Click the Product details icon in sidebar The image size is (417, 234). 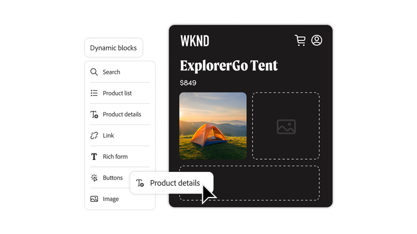pyautogui.click(x=94, y=114)
